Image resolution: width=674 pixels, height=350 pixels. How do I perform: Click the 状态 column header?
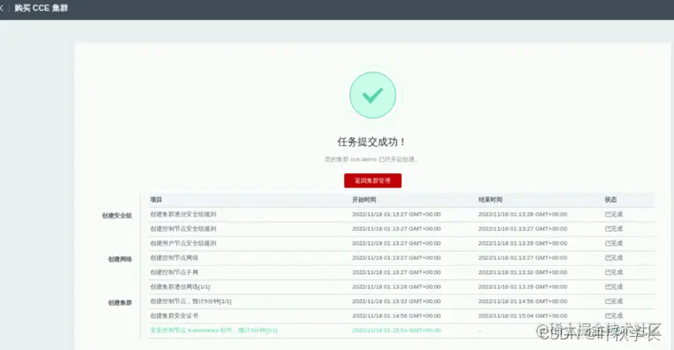coord(611,200)
